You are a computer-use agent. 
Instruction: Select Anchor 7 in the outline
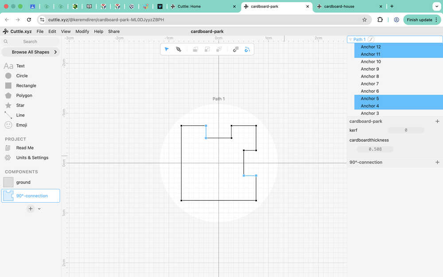[399, 84]
